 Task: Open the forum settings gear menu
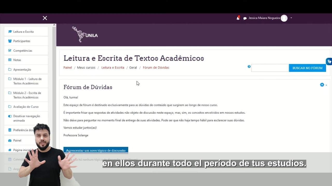click(323, 85)
